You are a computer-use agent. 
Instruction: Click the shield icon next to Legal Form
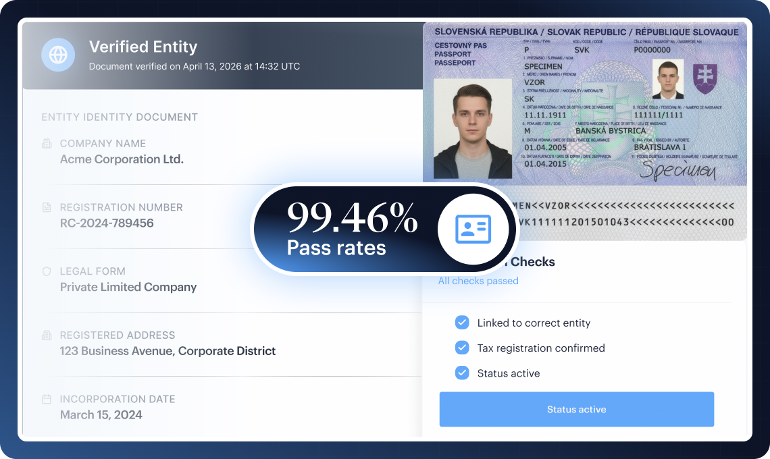[47, 271]
